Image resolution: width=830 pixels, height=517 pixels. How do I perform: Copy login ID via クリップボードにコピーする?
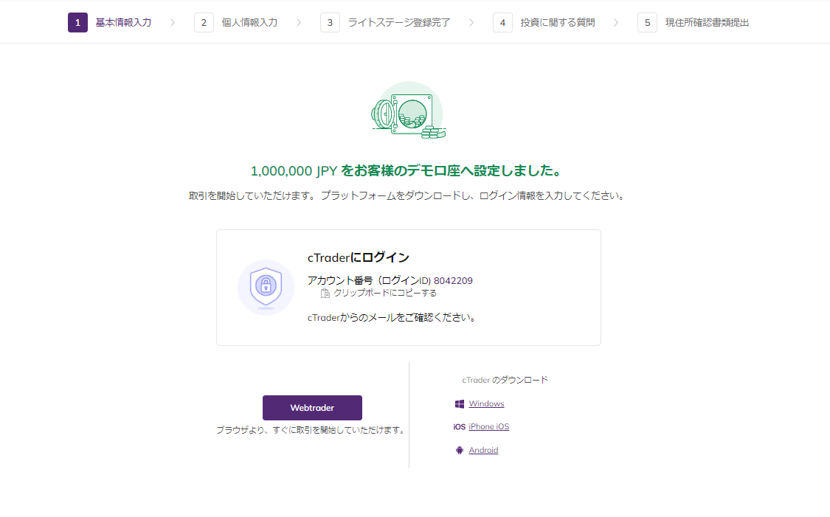[x=385, y=293]
